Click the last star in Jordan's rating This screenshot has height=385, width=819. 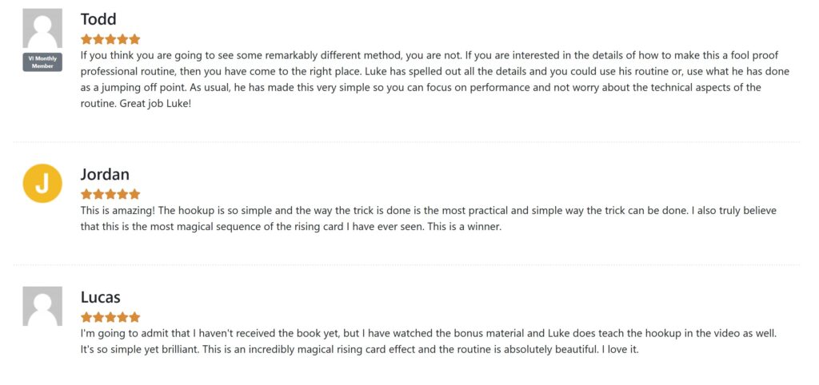[x=134, y=194]
